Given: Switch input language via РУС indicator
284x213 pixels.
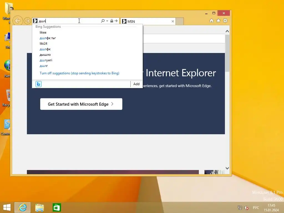Looking at the screenshot, I should click(x=256, y=207).
